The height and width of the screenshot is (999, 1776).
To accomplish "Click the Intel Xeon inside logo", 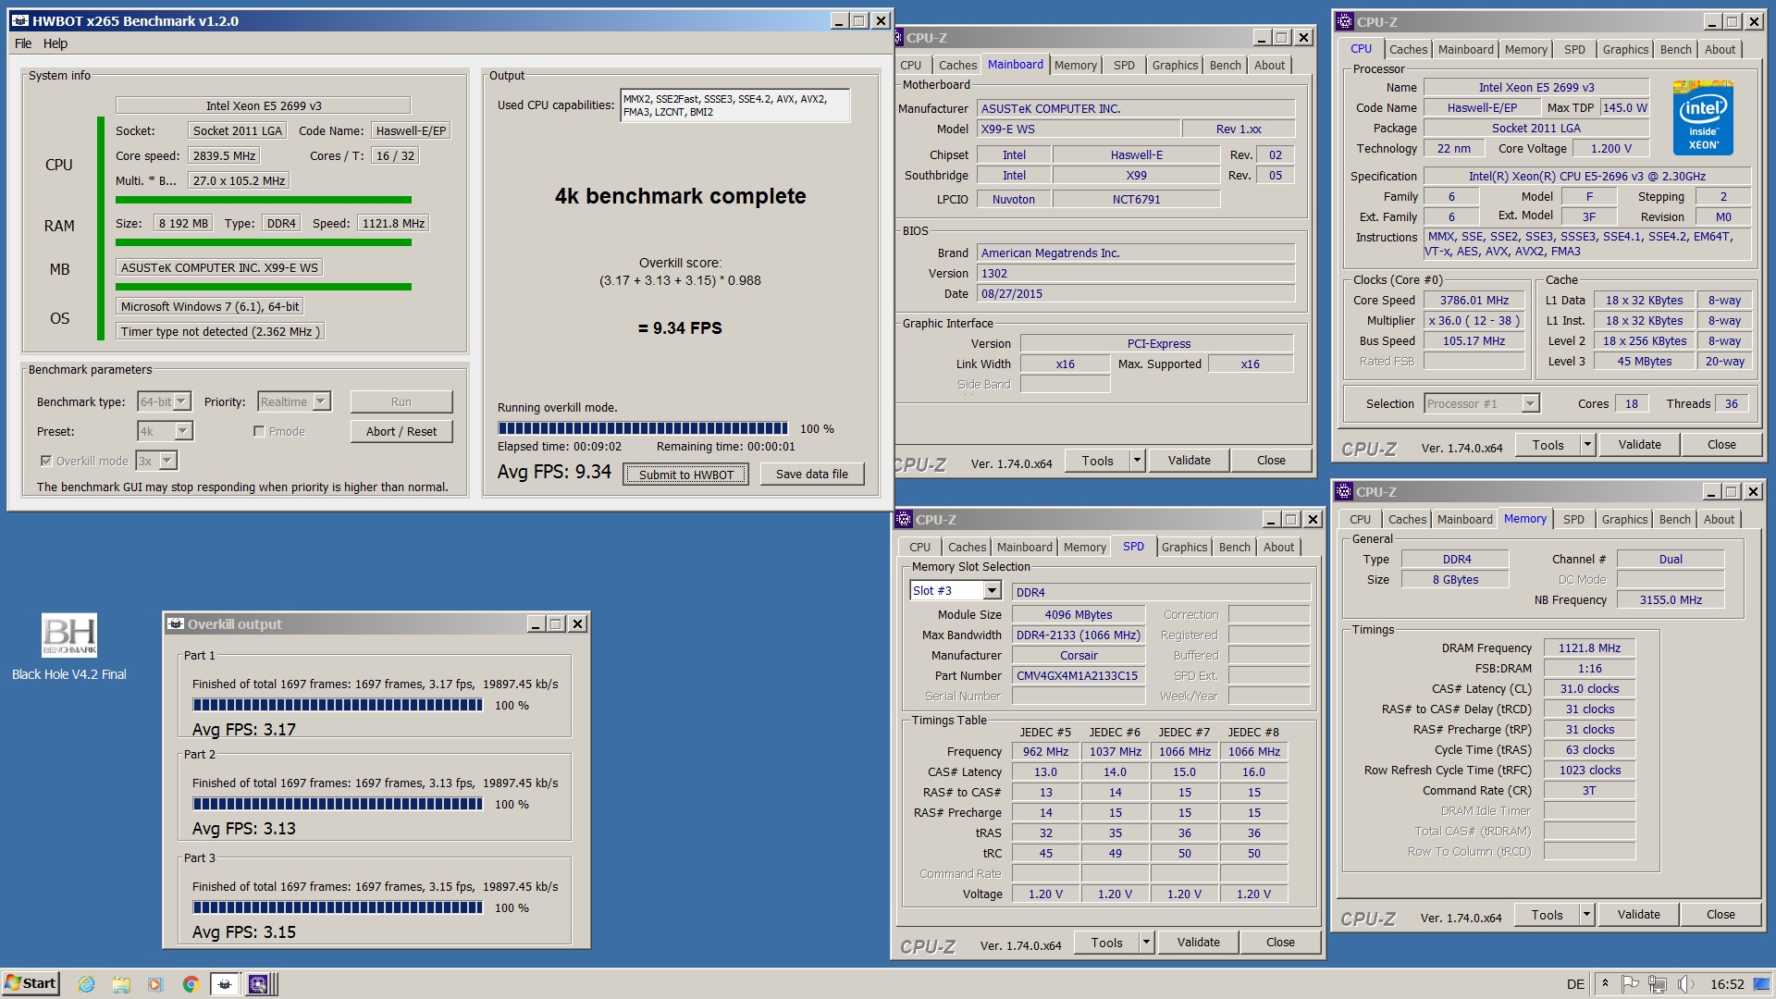I will [1703, 117].
